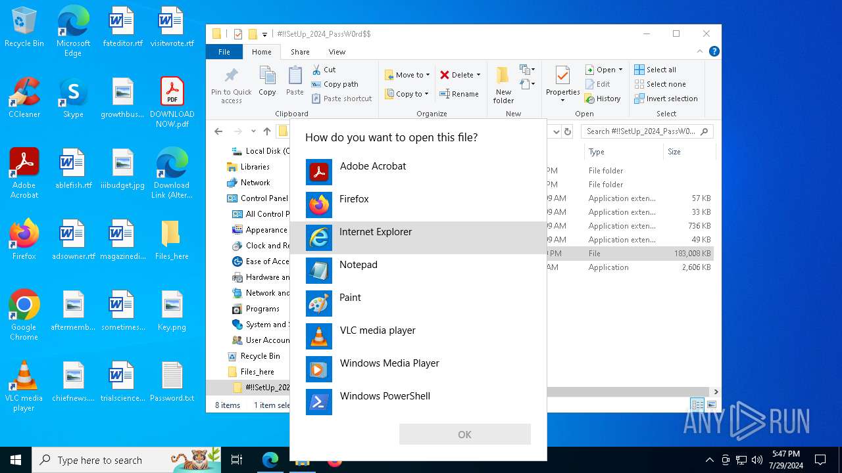Select Control Panel in navigation pane
This screenshot has height=473, width=842.
click(264, 198)
